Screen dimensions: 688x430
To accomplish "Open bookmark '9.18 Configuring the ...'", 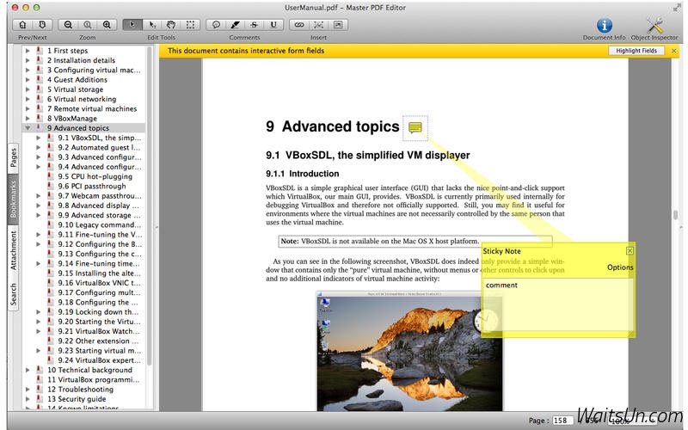I will click(98, 303).
